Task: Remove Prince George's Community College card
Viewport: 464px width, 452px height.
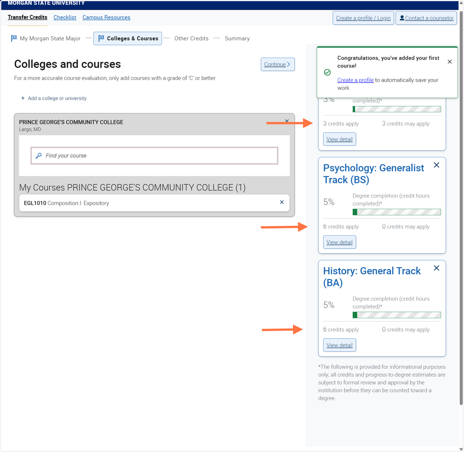Action: [287, 121]
